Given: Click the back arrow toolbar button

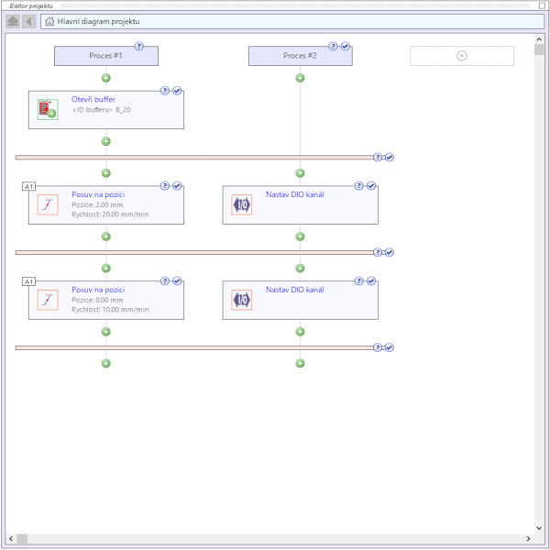Looking at the screenshot, I should (x=29, y=21).
